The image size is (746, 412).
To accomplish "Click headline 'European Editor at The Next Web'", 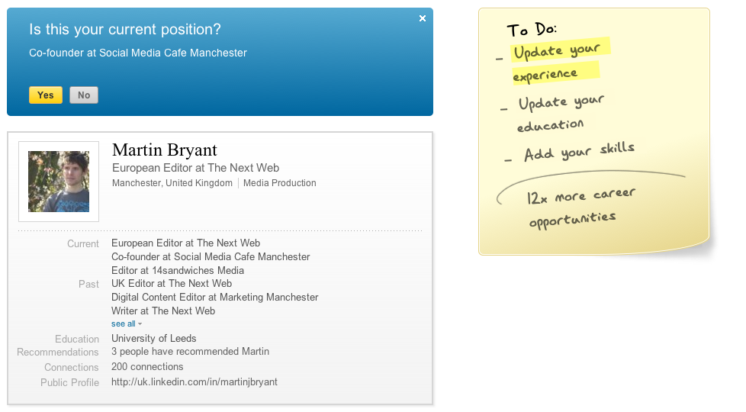I will (x=195, y=168).
